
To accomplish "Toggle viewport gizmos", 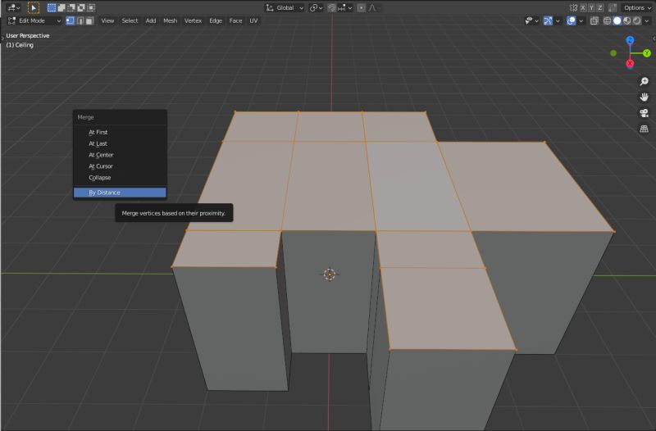I will click(x=548, y=20).
